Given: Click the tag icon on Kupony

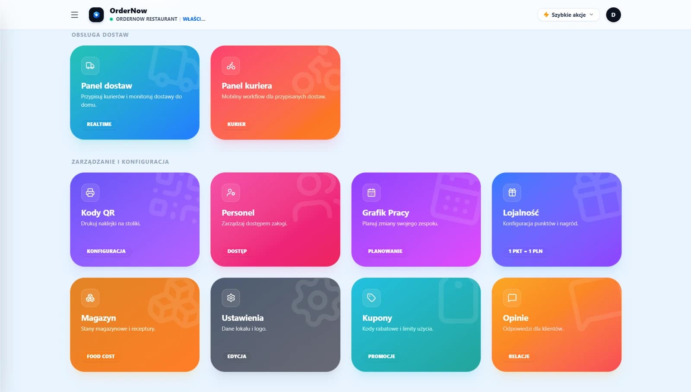Looking at the screenshot, I should point(371,298).
